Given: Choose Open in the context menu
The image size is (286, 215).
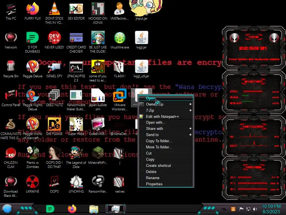Looking at the screenshot, I should [166, 98].
